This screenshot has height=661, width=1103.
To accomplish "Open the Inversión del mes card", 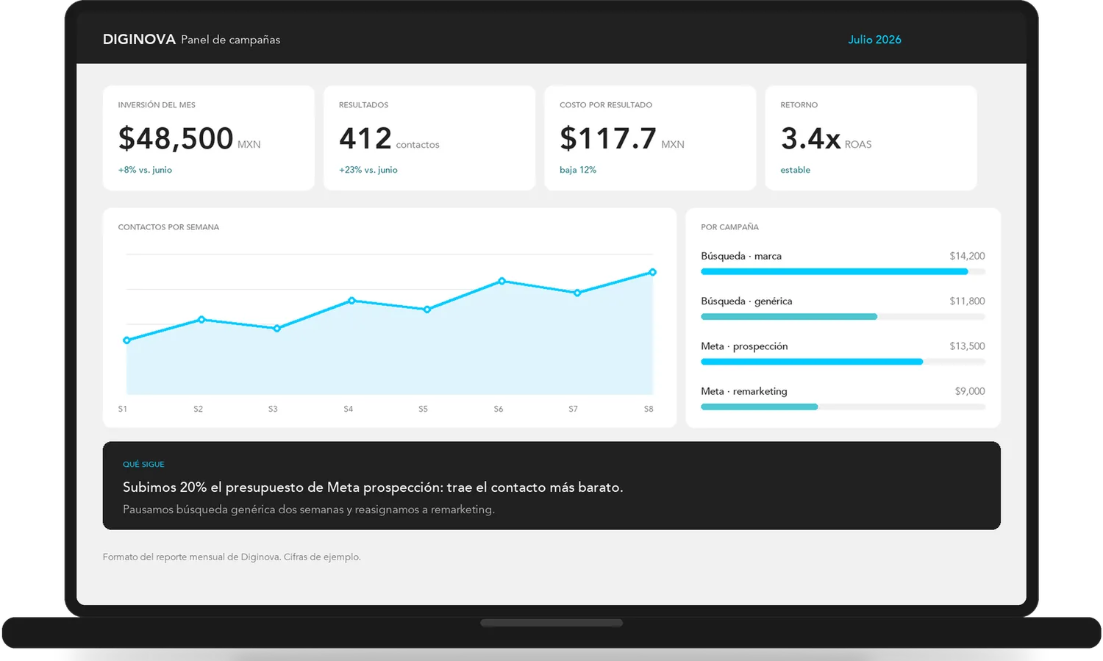I will (209, 138).
